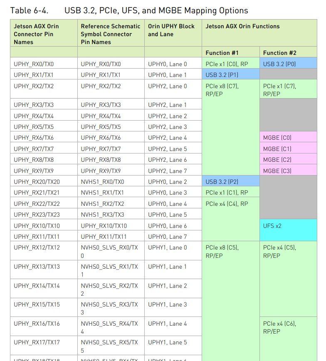Image resolution: width=326 pixels, height=361 pixels.
Task: Select the 'Function #1' subheader
Action: coord(231,52)
